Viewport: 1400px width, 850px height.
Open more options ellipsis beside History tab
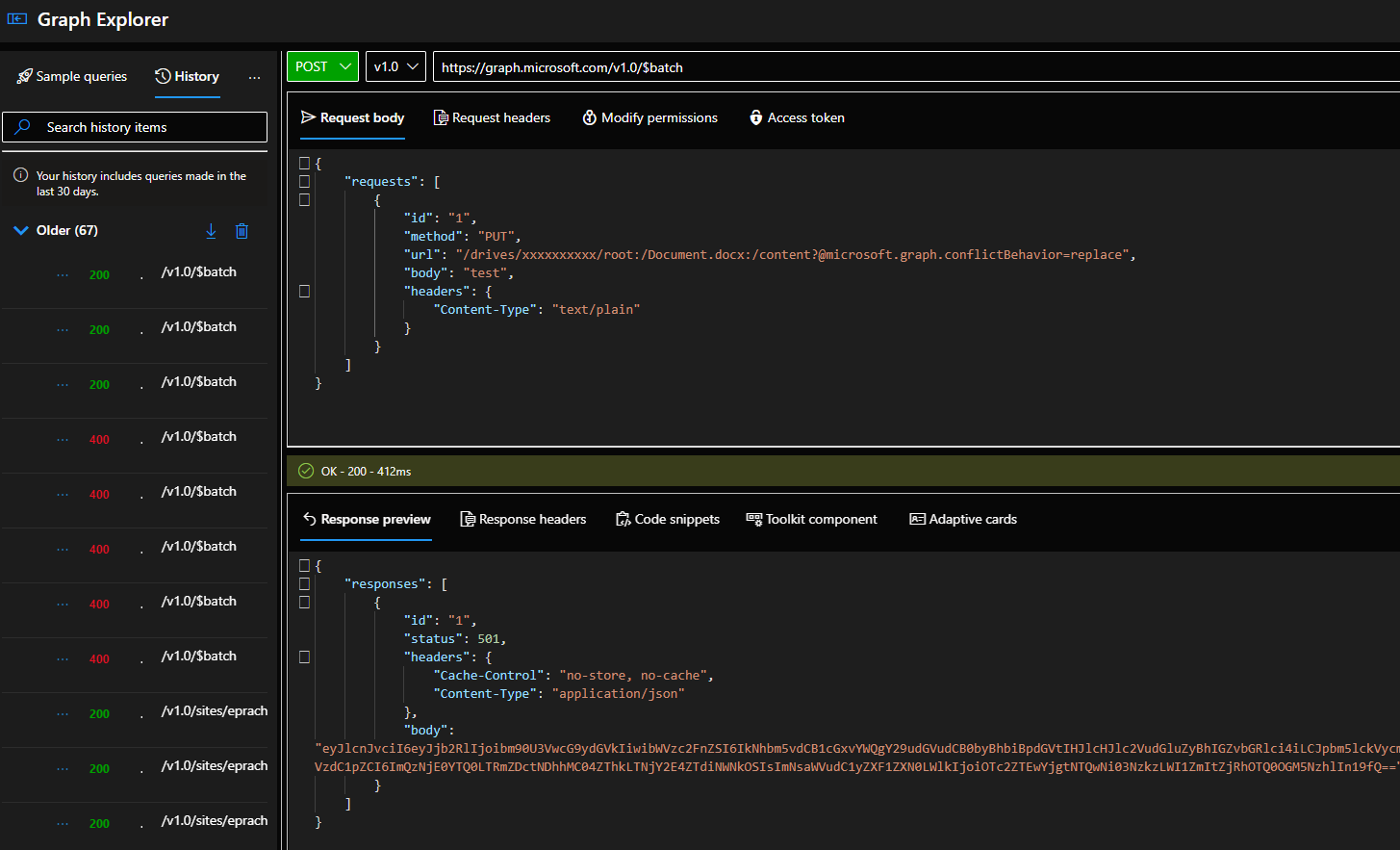click(254, 77)
